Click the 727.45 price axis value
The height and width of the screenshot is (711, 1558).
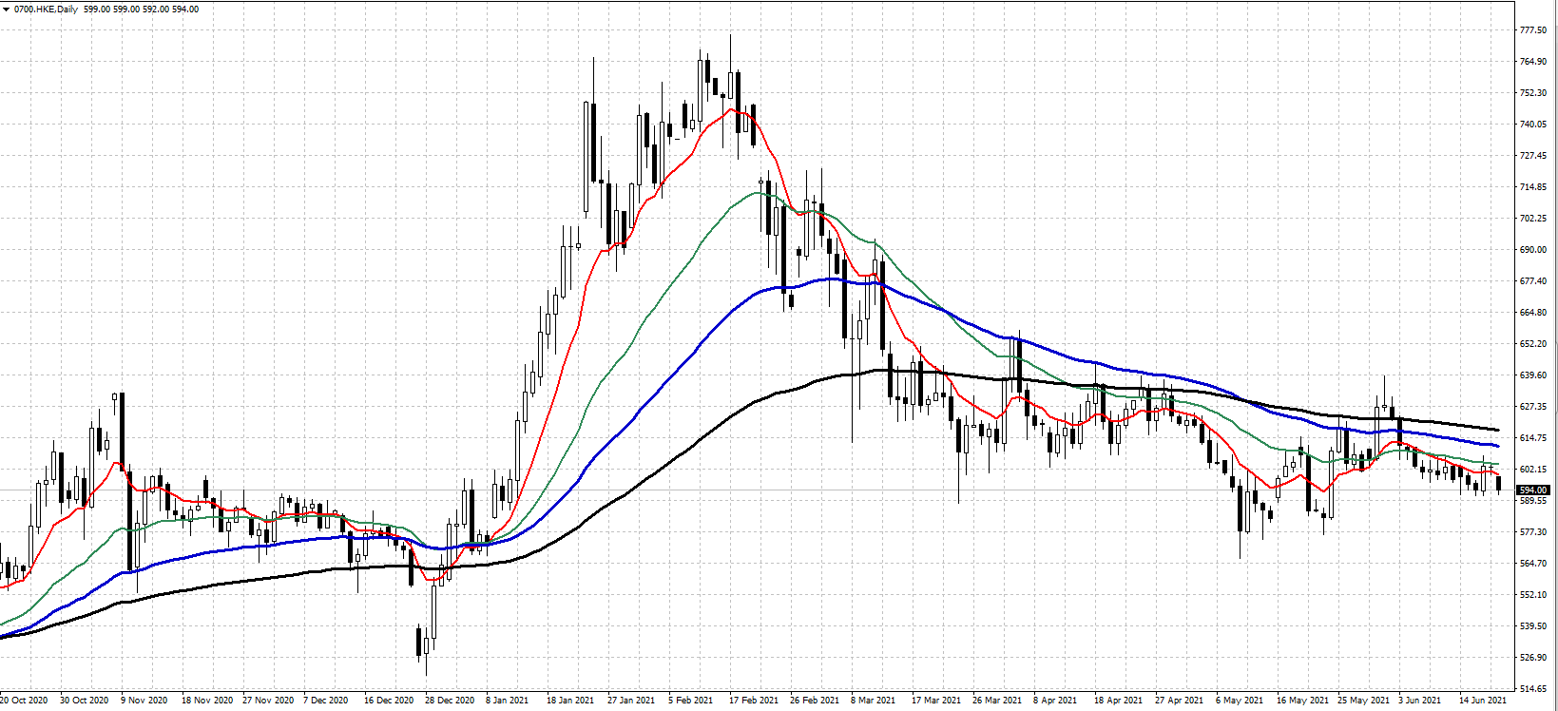coord(1533,156)
